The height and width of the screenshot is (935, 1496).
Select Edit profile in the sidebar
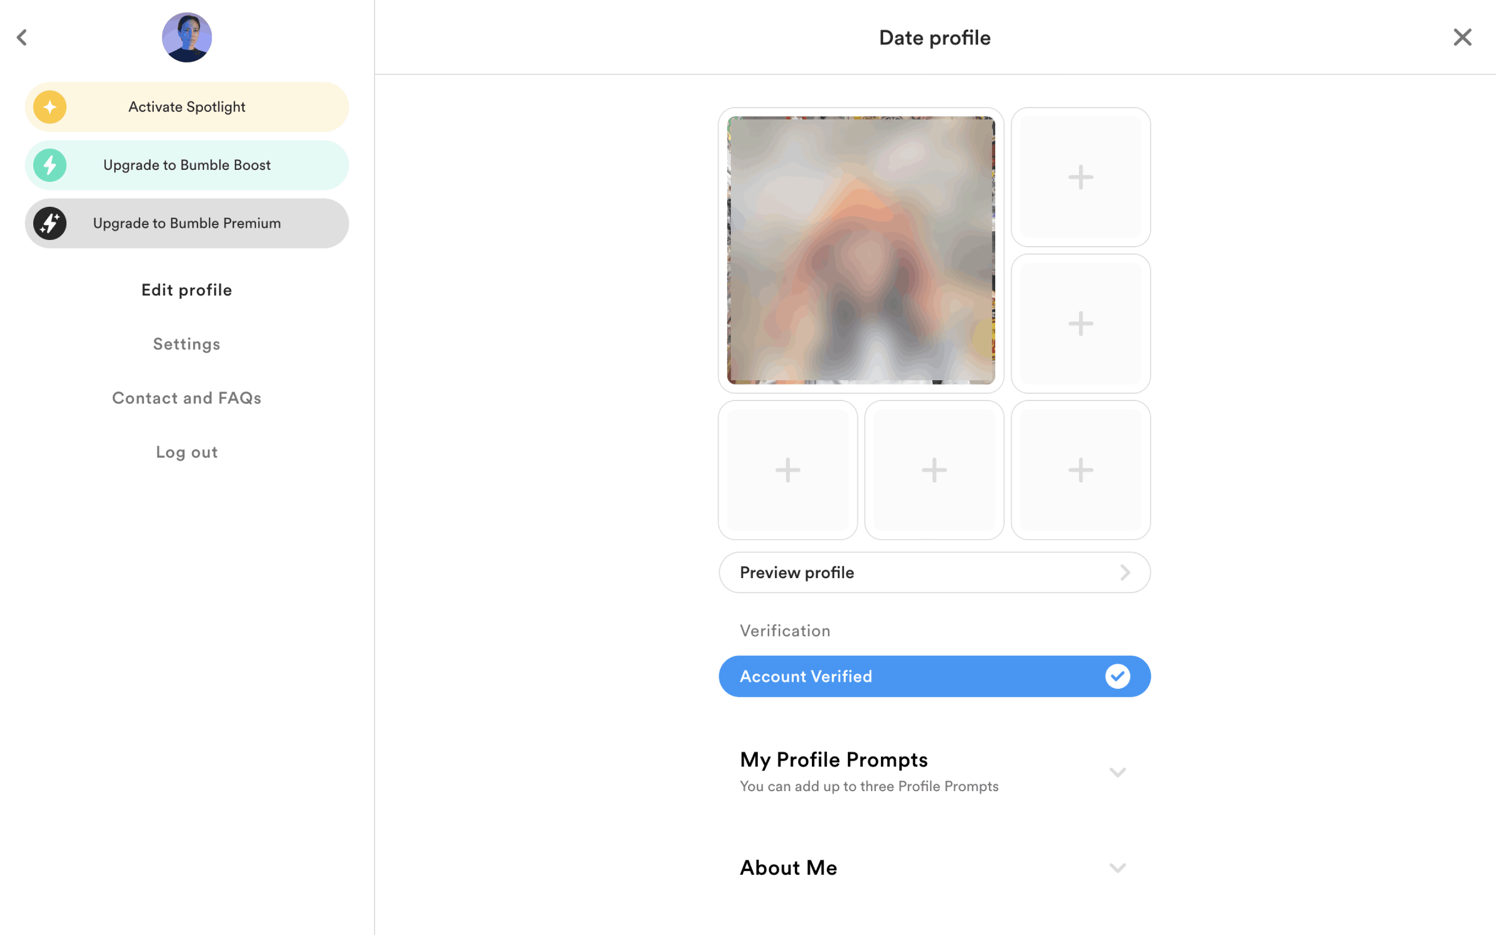(x=186, y=290)
